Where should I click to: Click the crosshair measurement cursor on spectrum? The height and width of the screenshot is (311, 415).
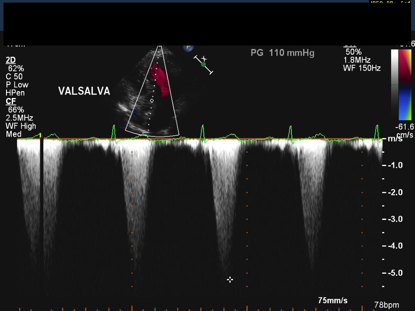coord(230,280)
